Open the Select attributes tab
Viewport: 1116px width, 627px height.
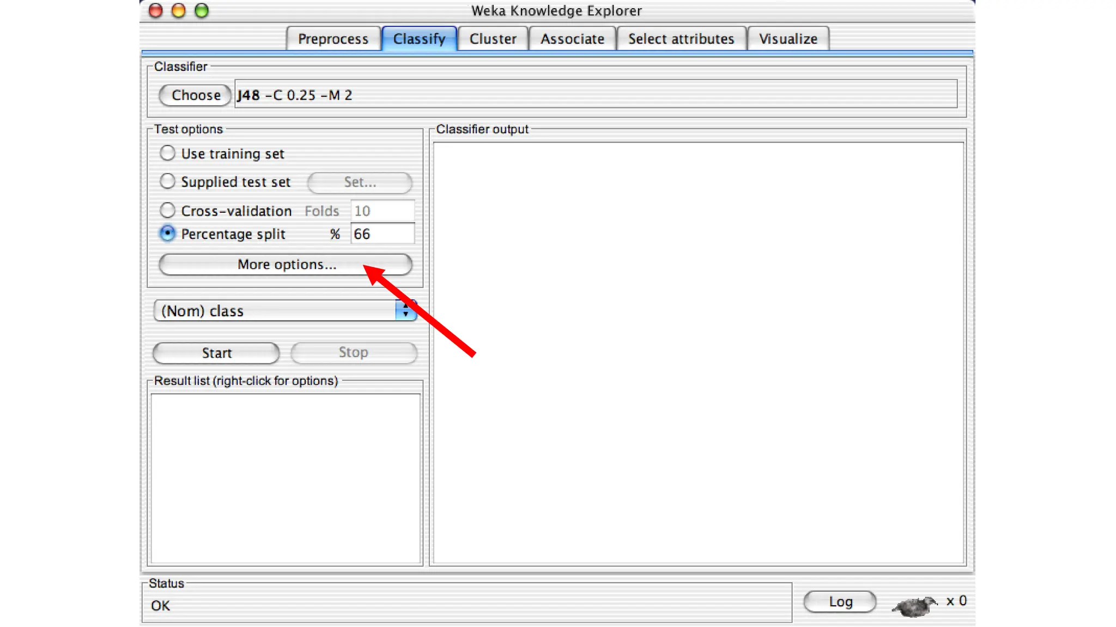click(x=681, y=39)
